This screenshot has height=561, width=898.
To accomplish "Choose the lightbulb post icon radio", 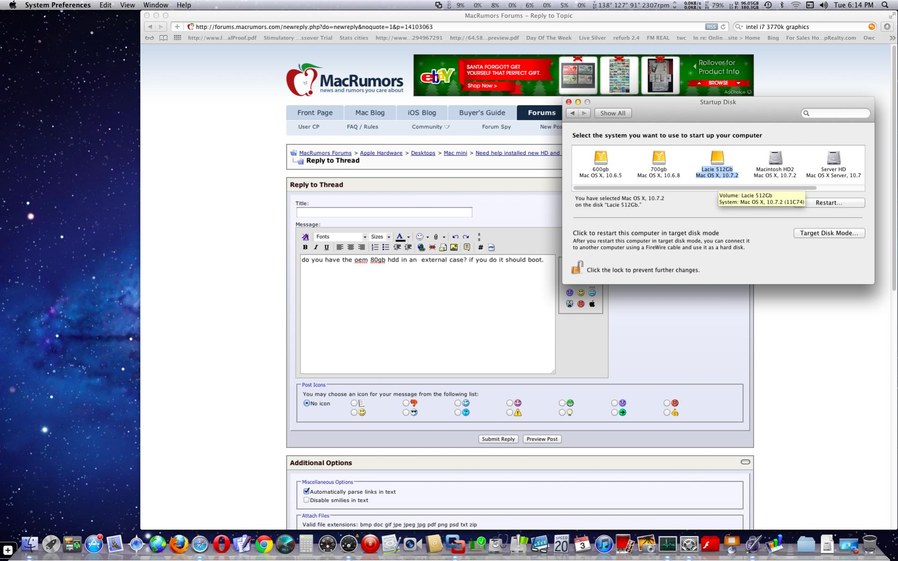I will 562,412.
